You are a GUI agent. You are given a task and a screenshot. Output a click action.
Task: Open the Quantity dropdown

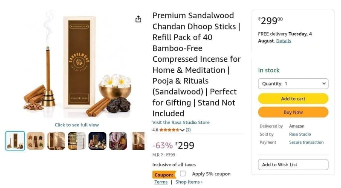293,84
